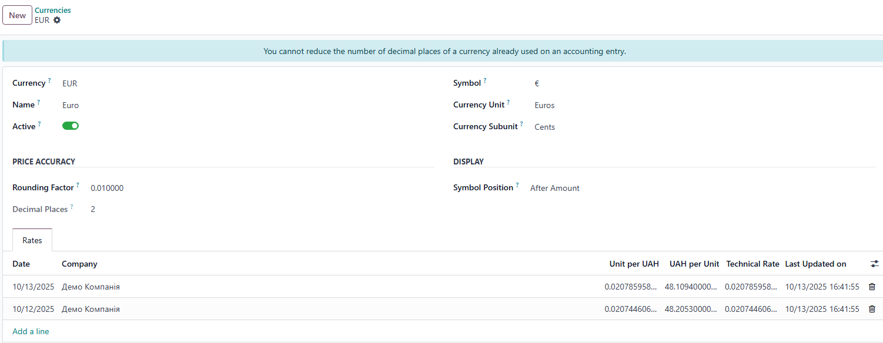Open the gear actions menu next to EUR
This screenshot has height=343, width=883.
point(57,20)
